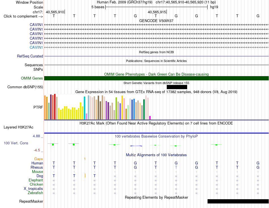Click the blue ellipse marker in the PhyloP track
Screen dimensions: 269x208
tap(136, 146)
